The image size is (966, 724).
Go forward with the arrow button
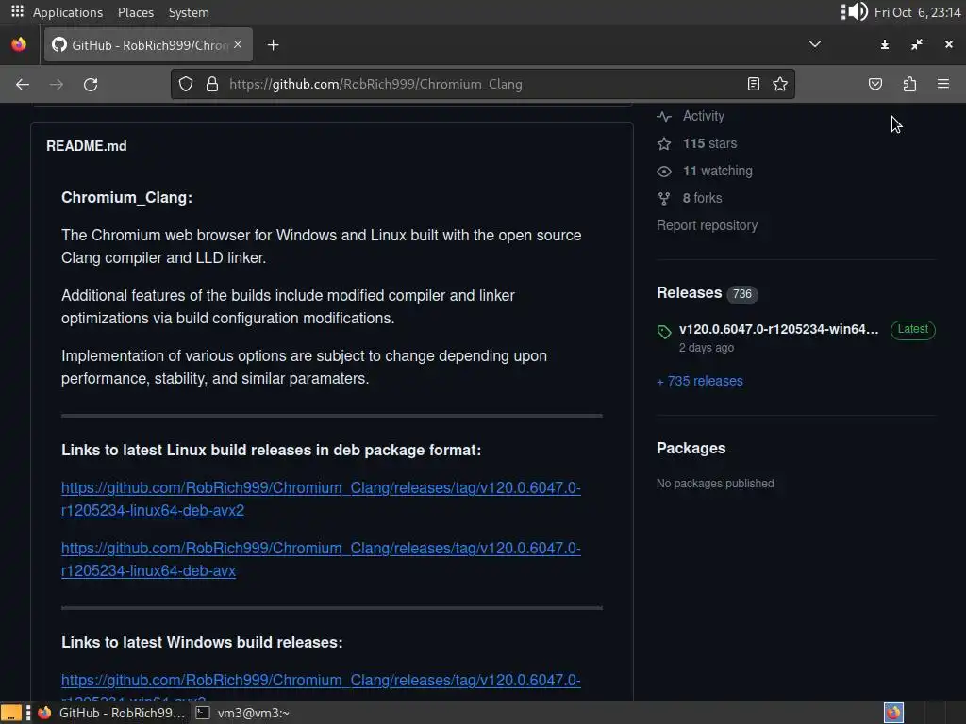[56, 84]
